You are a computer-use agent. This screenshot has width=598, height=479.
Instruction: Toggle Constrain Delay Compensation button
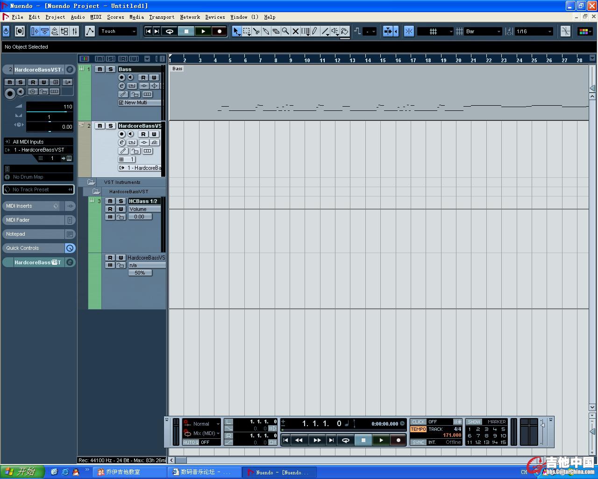point(20,31)
